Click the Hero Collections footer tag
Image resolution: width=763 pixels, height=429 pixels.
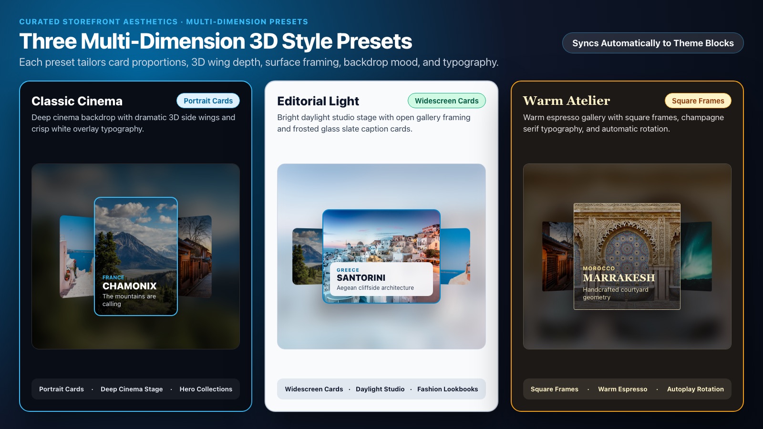(206, 389)
